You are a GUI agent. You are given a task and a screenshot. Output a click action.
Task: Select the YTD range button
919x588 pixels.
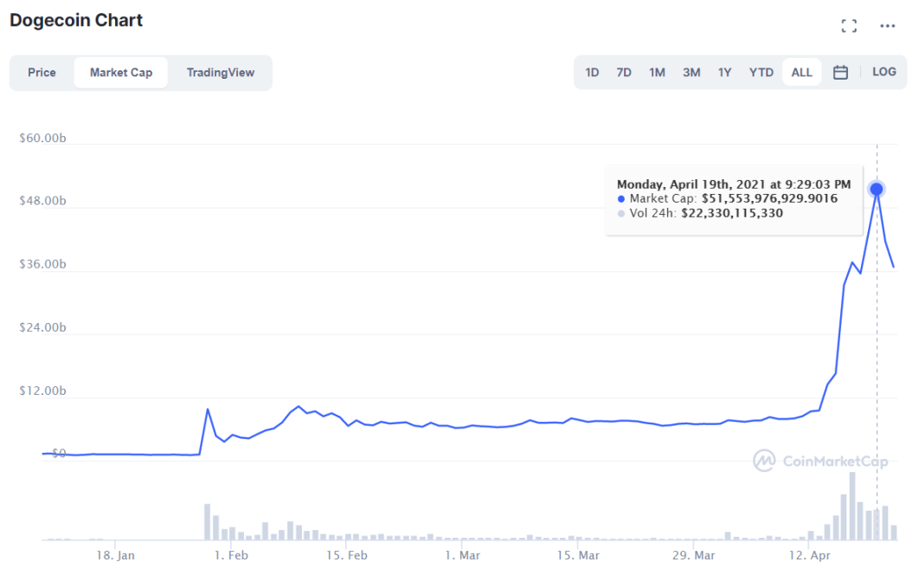pyautogui.click(x=761, y=73)
